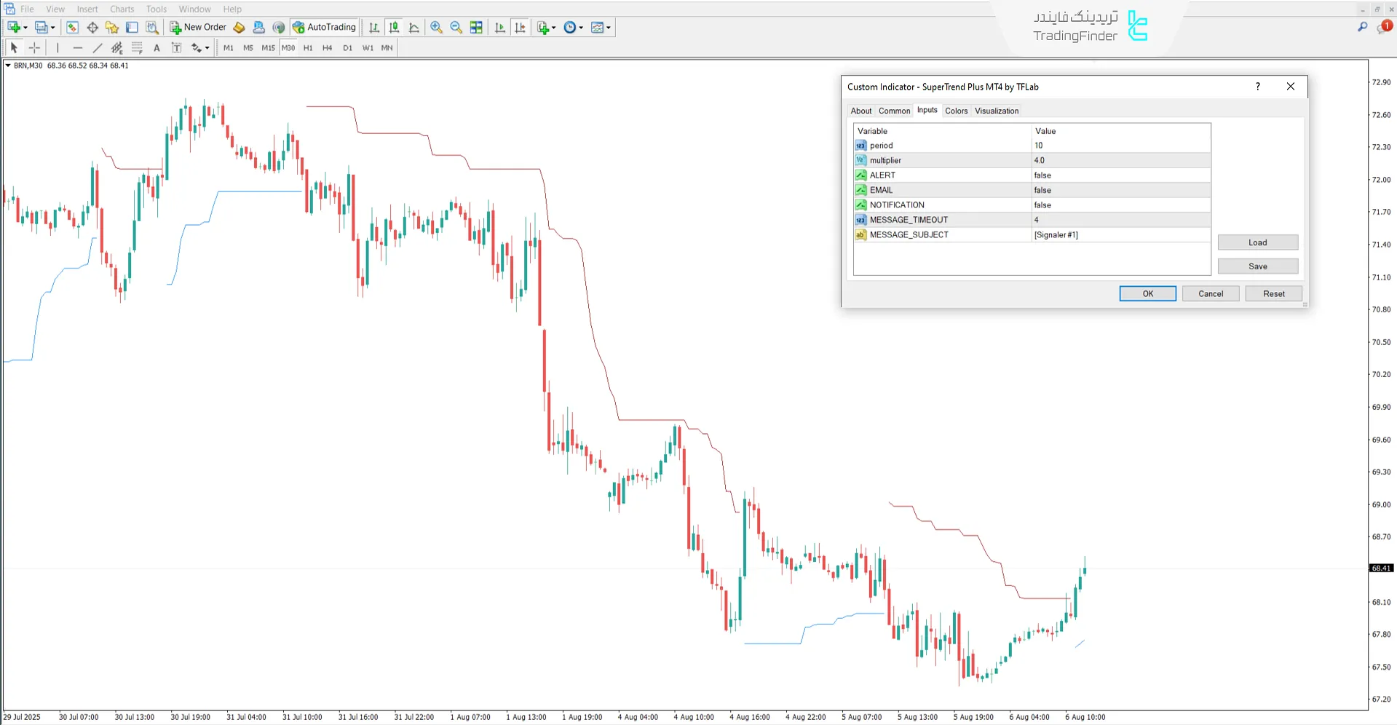Expand the periodicity clock dropdown
The width and height of the screenshot is (1397, 725).
pos(581,28)
